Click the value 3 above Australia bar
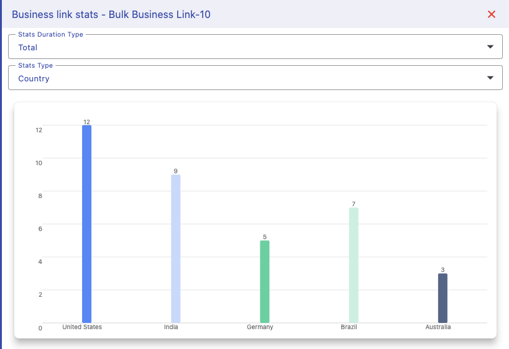 point(443,270)
